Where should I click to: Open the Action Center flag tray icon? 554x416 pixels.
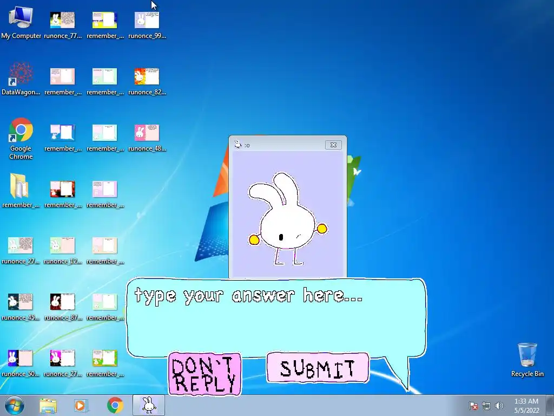(x=473, y=406)
